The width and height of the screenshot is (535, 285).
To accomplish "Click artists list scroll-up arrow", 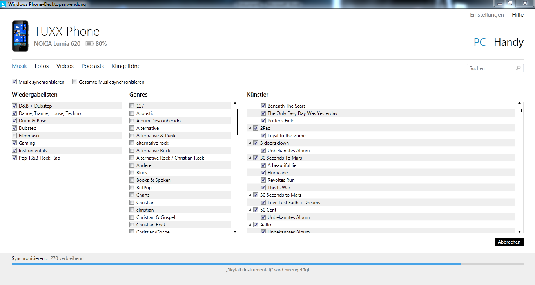I will point(519,103).
